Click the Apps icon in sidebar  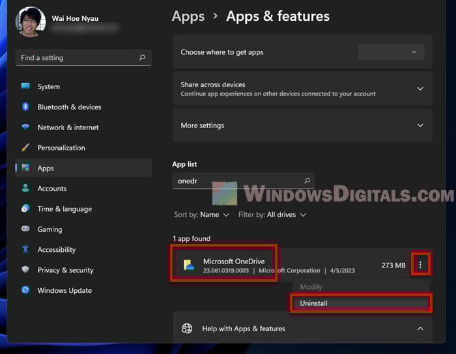pos(25,167)
